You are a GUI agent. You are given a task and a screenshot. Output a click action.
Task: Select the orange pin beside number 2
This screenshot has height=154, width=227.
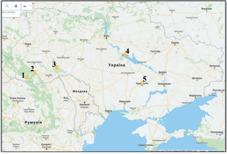tap(35, 72)
